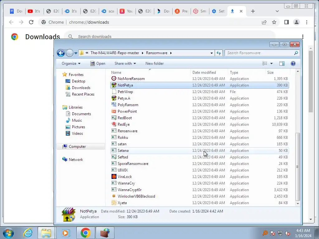Select Computer in navigation pane
Screen dimensions: 319x239
(77, 147)
